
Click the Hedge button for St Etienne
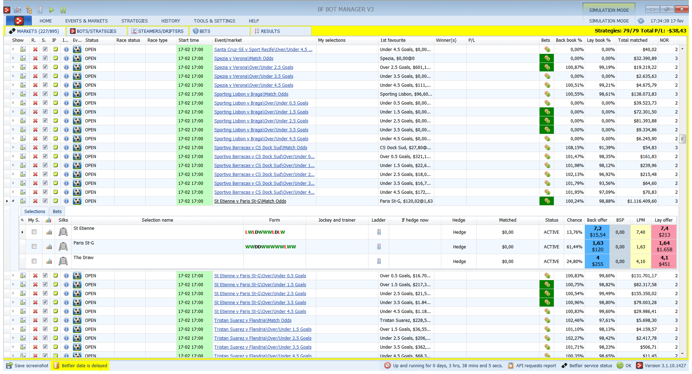coord(459,232)
